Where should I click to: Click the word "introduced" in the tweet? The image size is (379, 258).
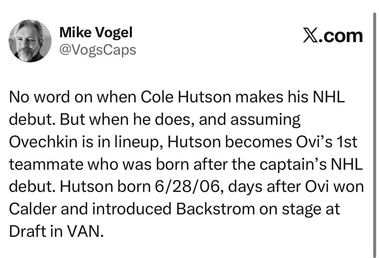point(125,209)
